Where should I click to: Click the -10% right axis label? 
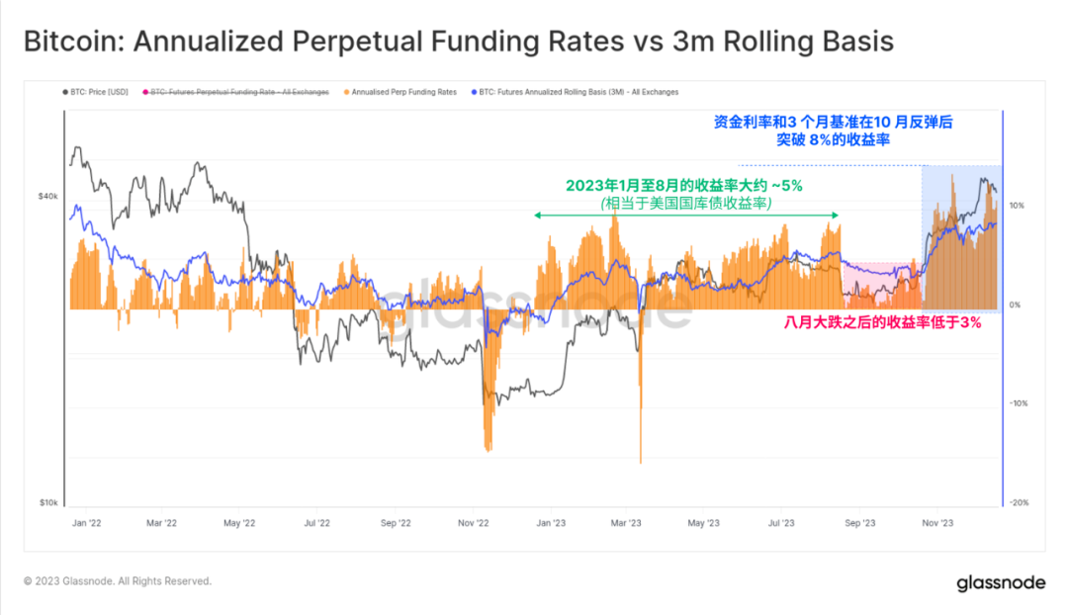[1020, 403]
